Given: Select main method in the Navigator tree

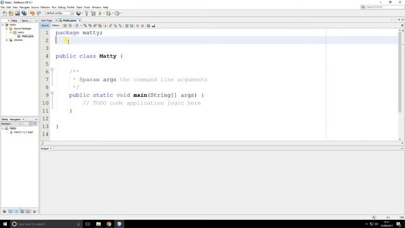Looking at the screenshot, I should point(23,132).
